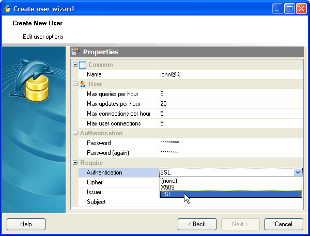Edit Max queries per hour value
Viewport: 310px width, 236px height.
click(231, 94)
